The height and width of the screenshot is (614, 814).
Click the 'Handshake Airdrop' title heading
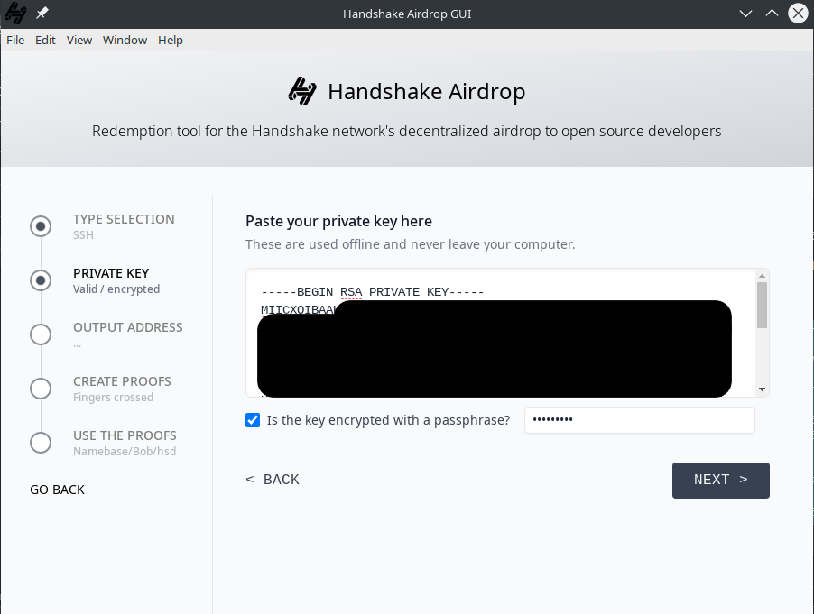[426, 92]
